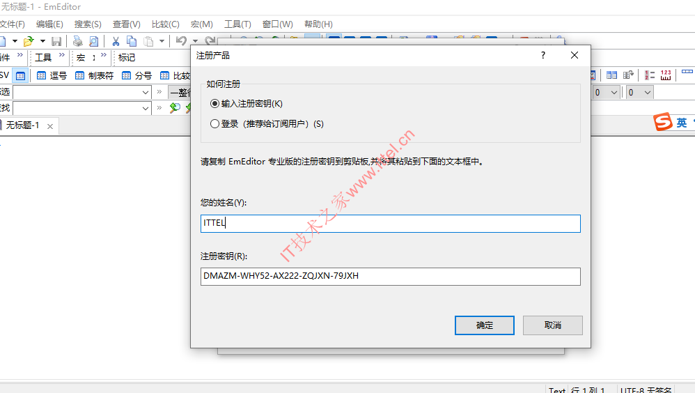Open the find combo box dropdown
The width and height of the screenshot is (695, 393).
tap(146, 108)
